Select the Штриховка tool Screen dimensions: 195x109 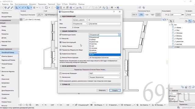point(5,83)
